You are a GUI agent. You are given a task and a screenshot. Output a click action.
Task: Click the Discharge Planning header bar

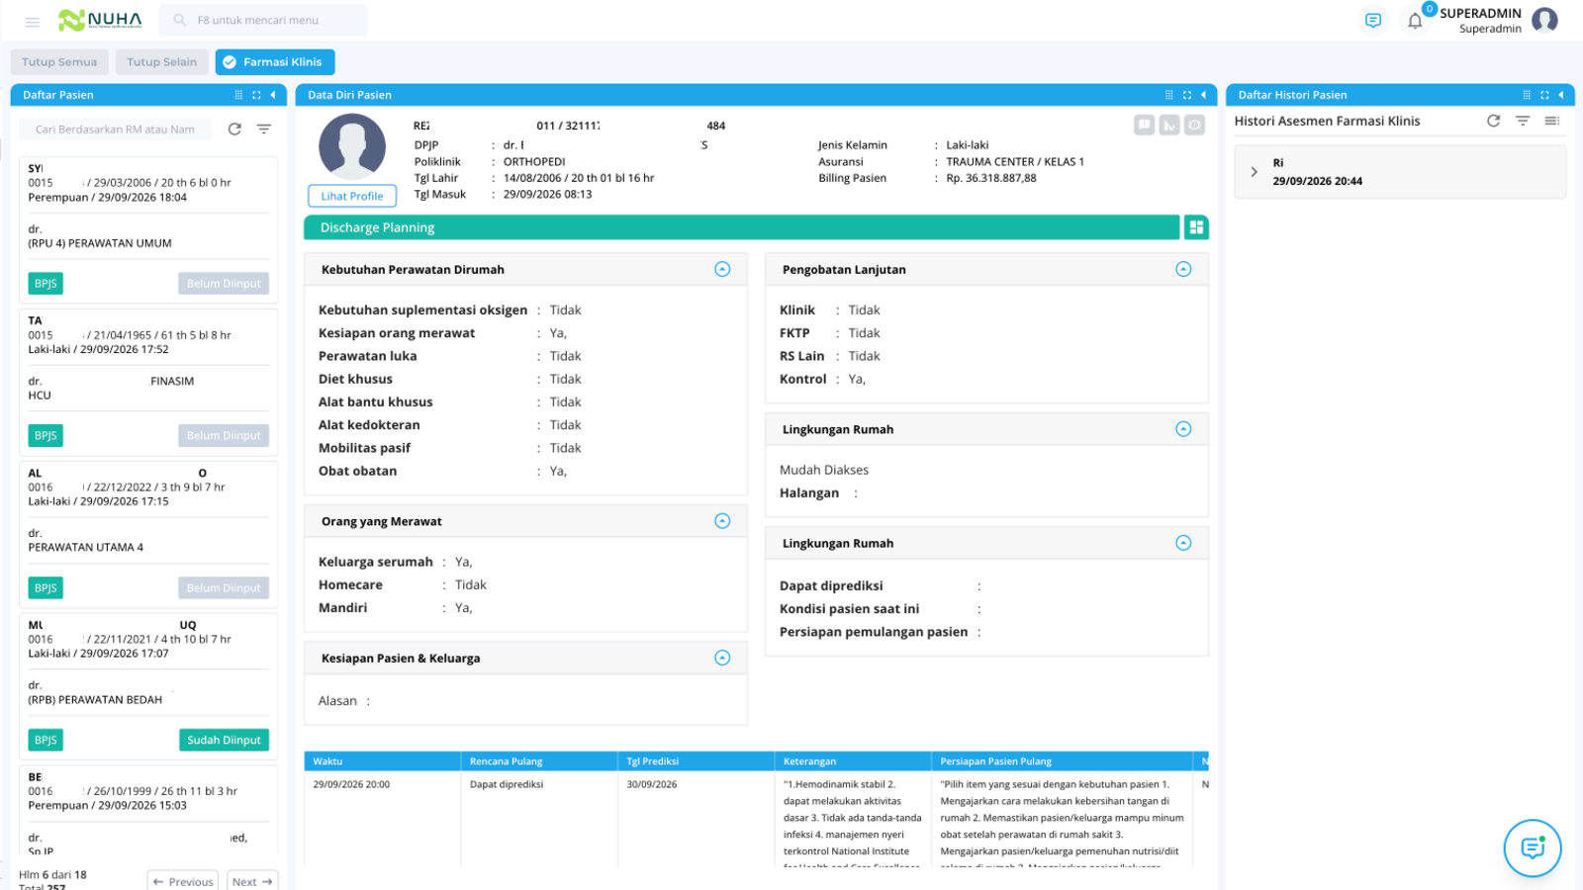click(742, 227)
